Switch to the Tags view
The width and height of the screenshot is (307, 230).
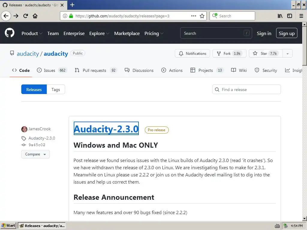(56, 89)
